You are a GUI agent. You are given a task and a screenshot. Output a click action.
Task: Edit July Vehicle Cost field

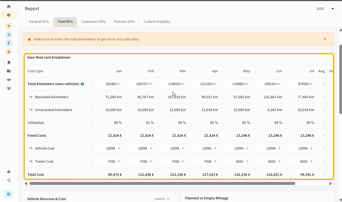(300, 148)
